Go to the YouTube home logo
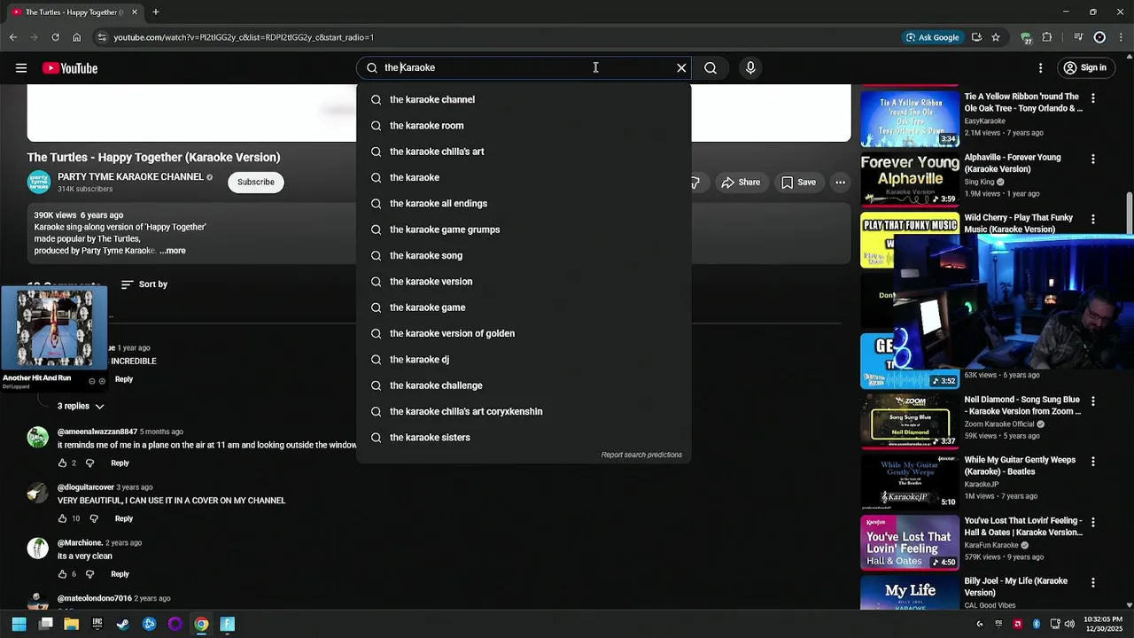The image size is (1134, 638). pos(70,68)
